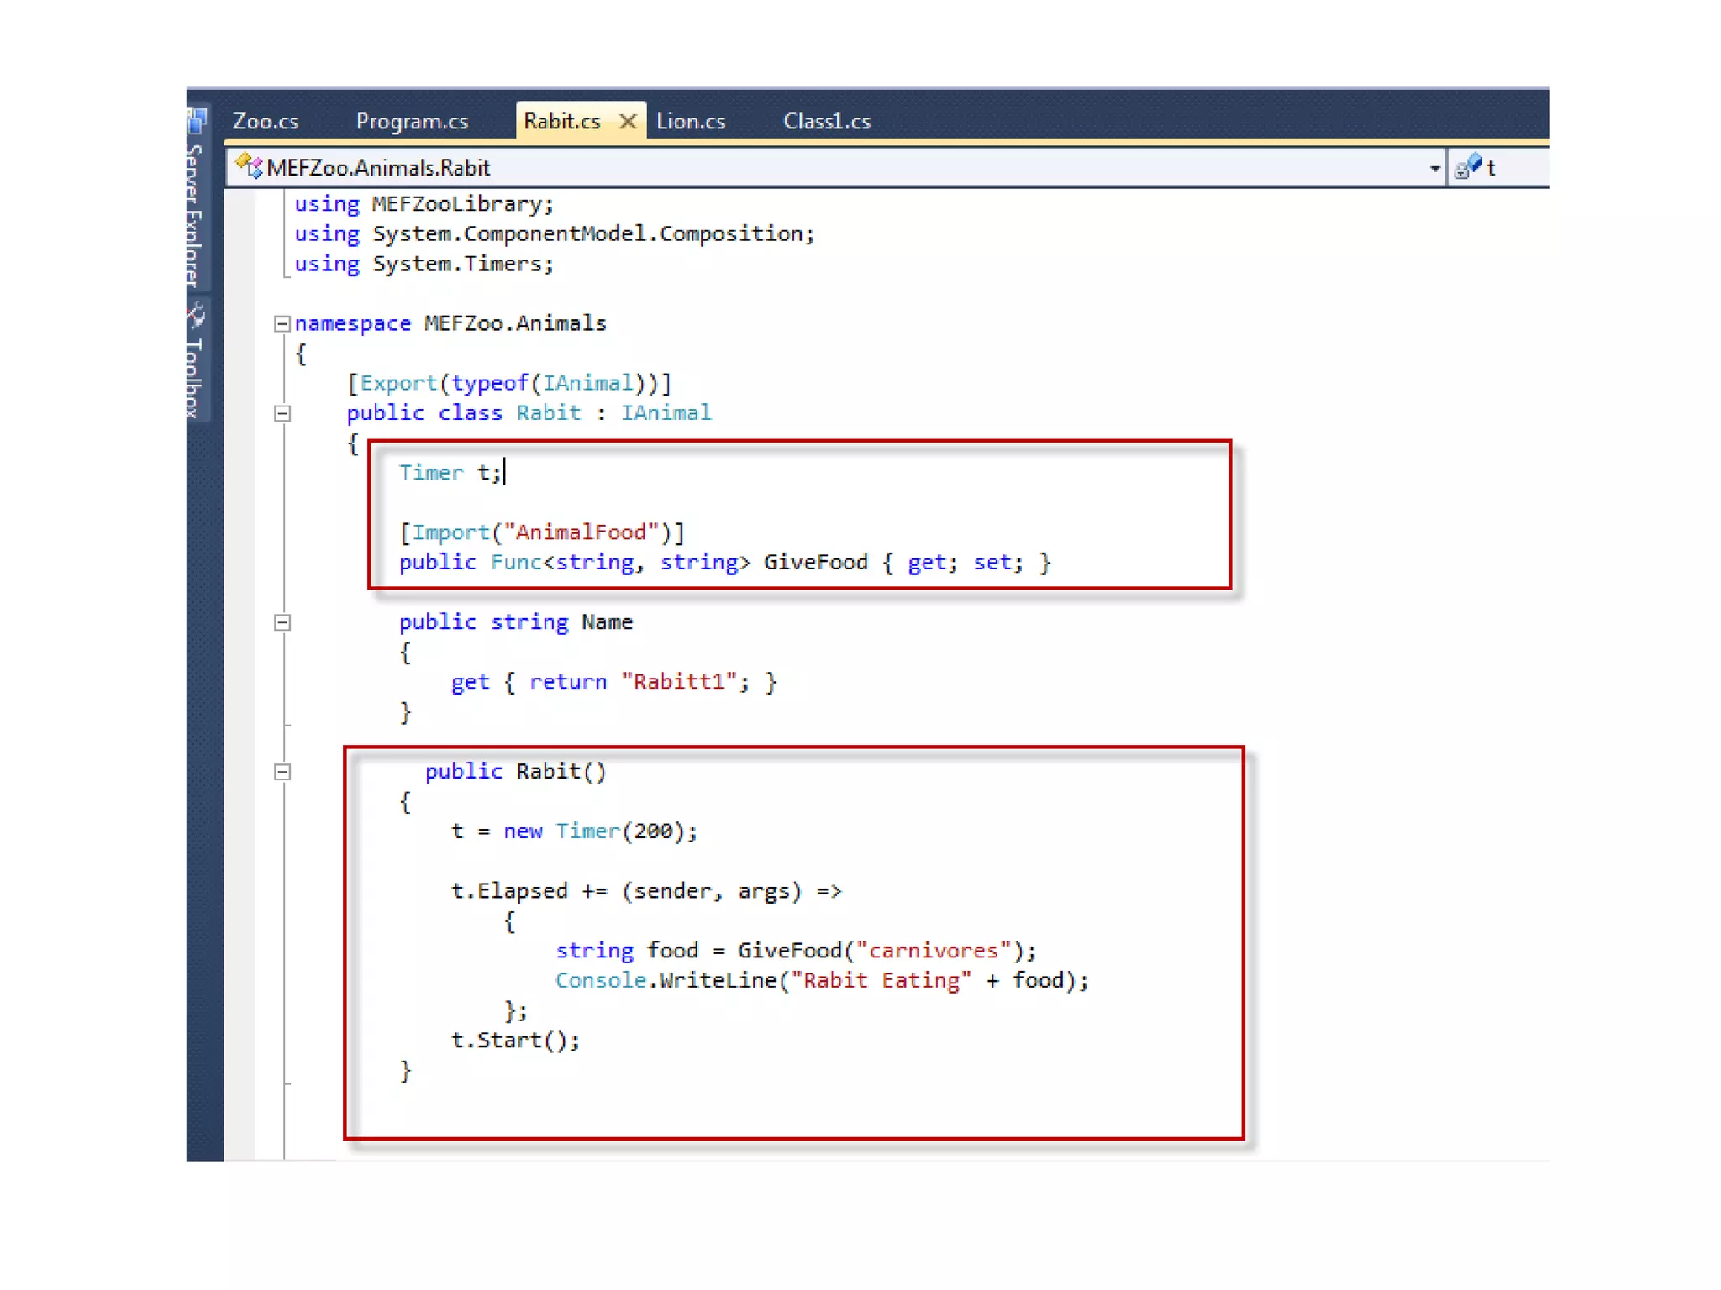
Task: Collapse the Rabit class definition
Action: 282,413
